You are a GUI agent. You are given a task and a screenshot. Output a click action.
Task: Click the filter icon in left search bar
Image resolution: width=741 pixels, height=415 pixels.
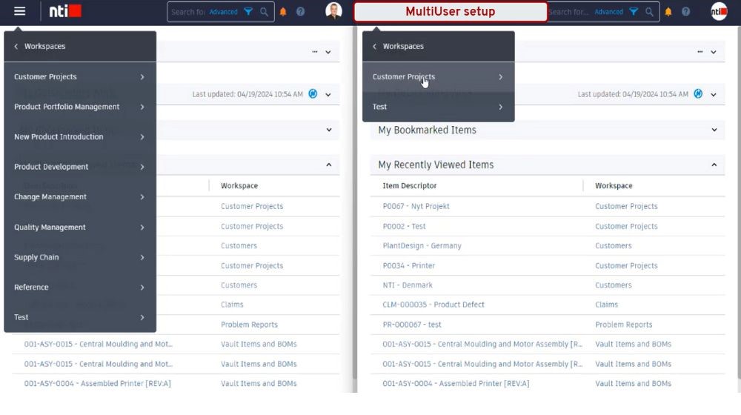pyautogui.click(x=248, y=12)
